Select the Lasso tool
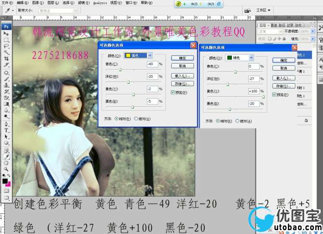This screenshot has width=323, height=234. 6,46
